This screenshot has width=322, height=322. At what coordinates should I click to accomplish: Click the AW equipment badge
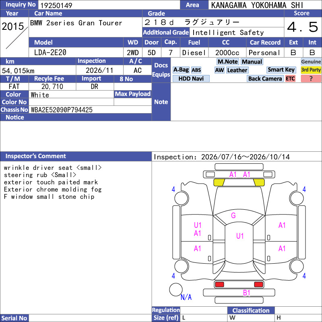point(219,70)
